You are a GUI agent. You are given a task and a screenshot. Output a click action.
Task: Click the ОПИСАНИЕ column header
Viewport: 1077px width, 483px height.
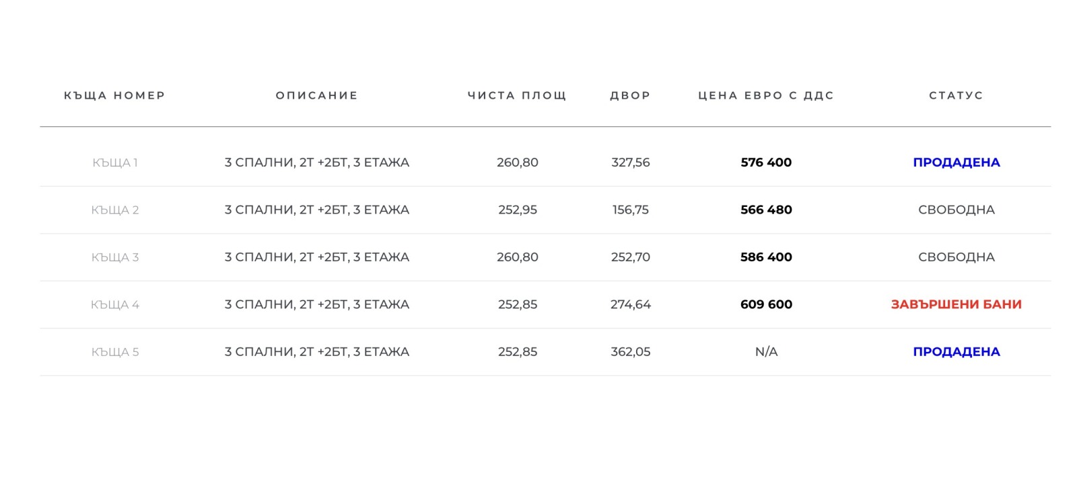pos(316,95)
